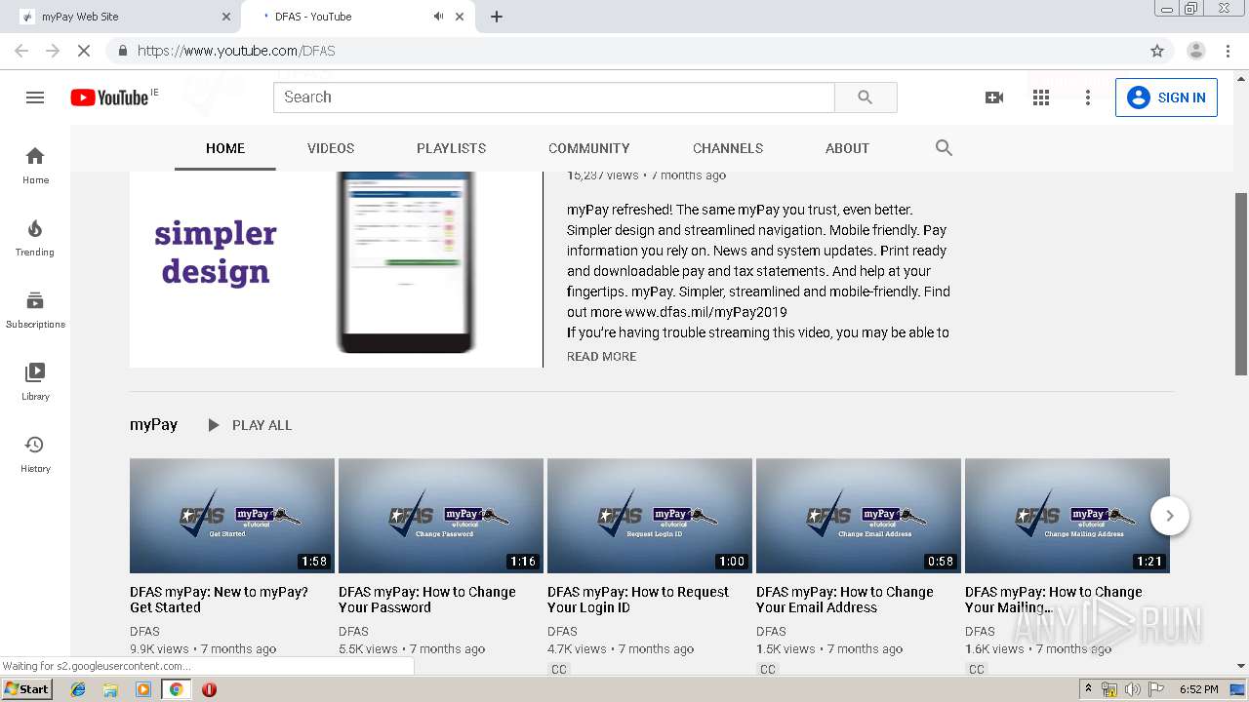Screen dimensions: 1249x702
Task: Switch to the PLAYLISTS channel tab
Action: pyautogui.click(x=451, y=148)
